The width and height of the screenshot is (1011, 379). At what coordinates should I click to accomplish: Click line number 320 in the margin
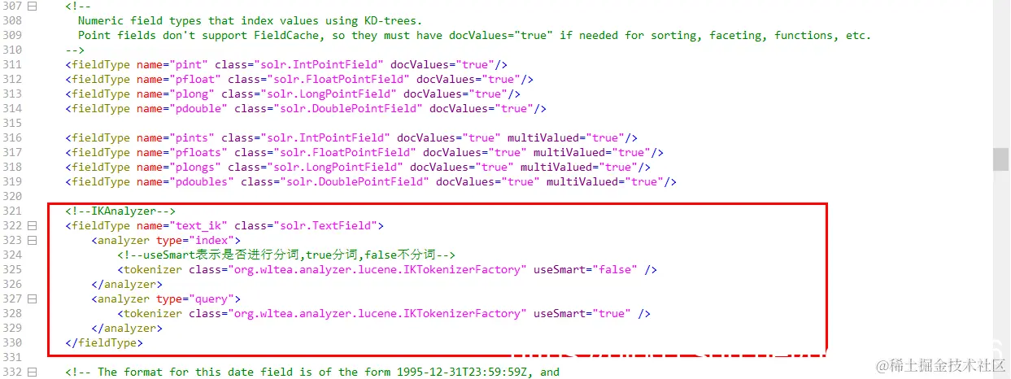point(12,196)
